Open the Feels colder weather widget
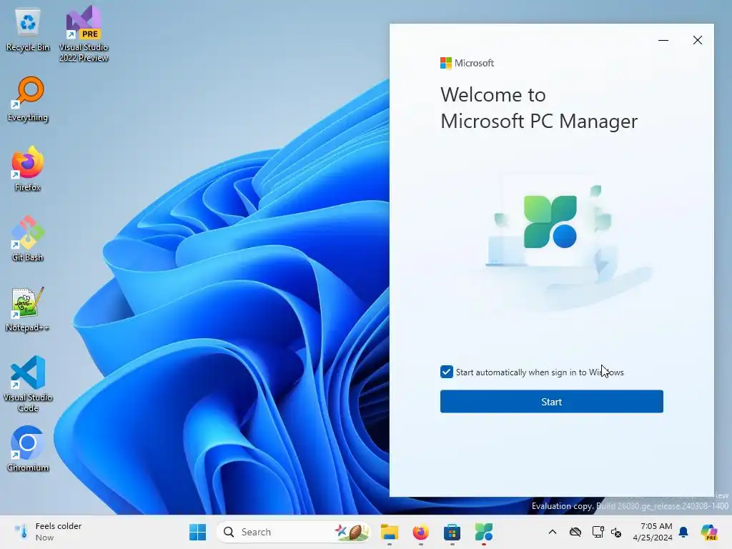This screenshot has width=732, height=549. (x=48, y=532)
